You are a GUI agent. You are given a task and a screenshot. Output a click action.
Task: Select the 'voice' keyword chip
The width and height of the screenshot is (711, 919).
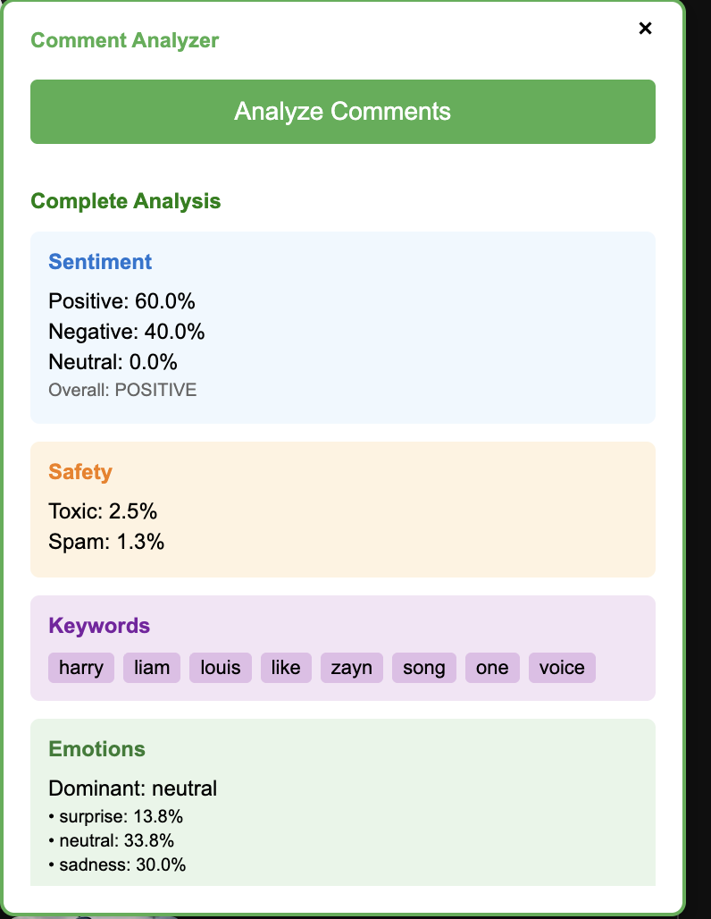(x=562, y=667)
